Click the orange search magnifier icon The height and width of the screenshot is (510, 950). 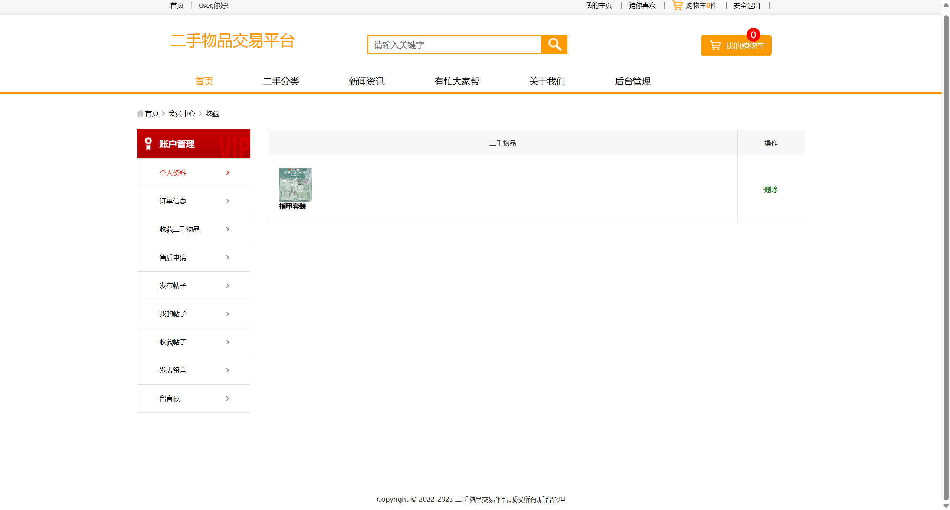point(554,45)
